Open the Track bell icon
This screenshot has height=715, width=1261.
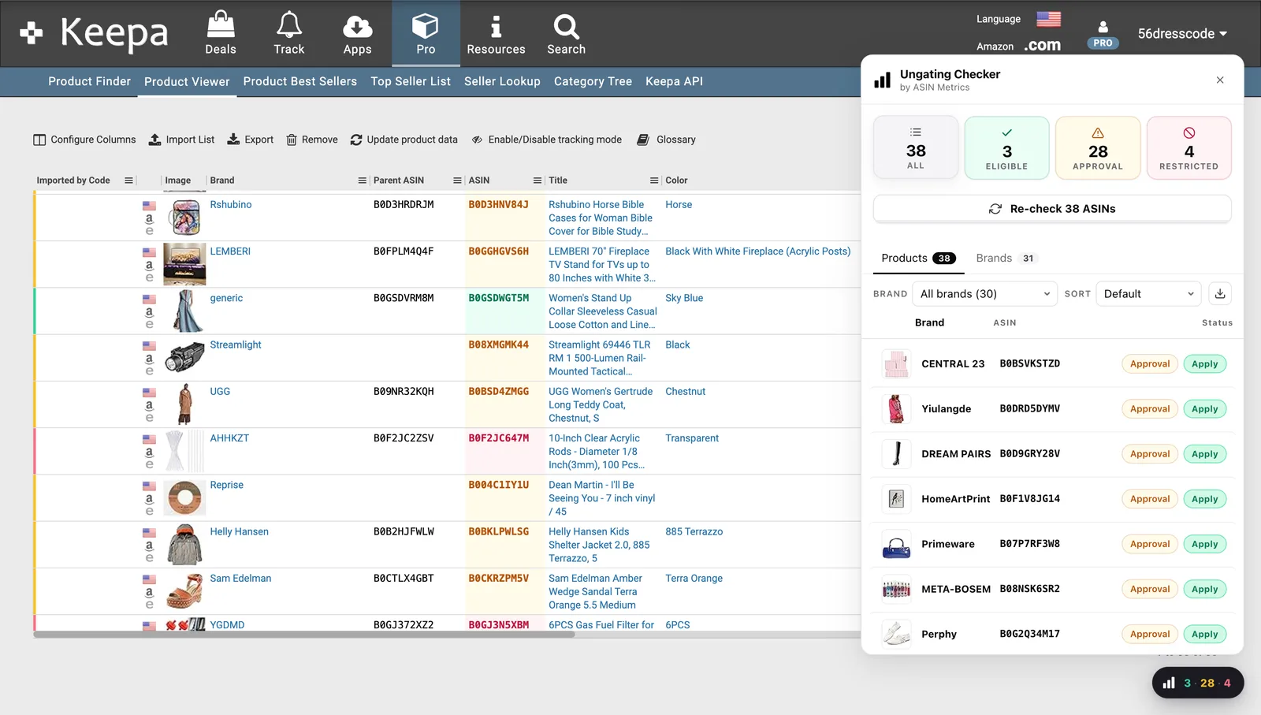(x=289, y=34)
